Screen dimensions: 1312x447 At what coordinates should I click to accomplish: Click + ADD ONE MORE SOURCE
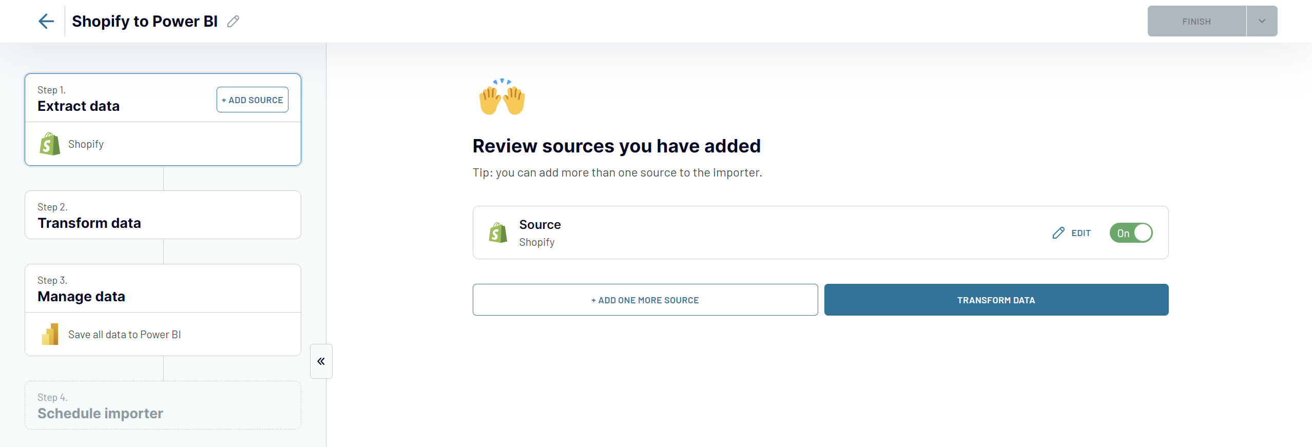tap(645, 300)
